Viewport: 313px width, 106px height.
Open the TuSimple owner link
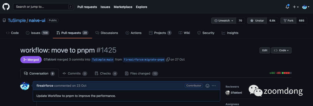tap(17, 21)
